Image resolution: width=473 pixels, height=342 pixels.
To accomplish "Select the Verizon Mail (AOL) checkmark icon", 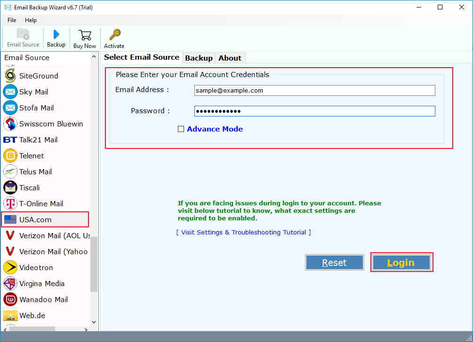I will pyautogui.click(x=10, y=235).
